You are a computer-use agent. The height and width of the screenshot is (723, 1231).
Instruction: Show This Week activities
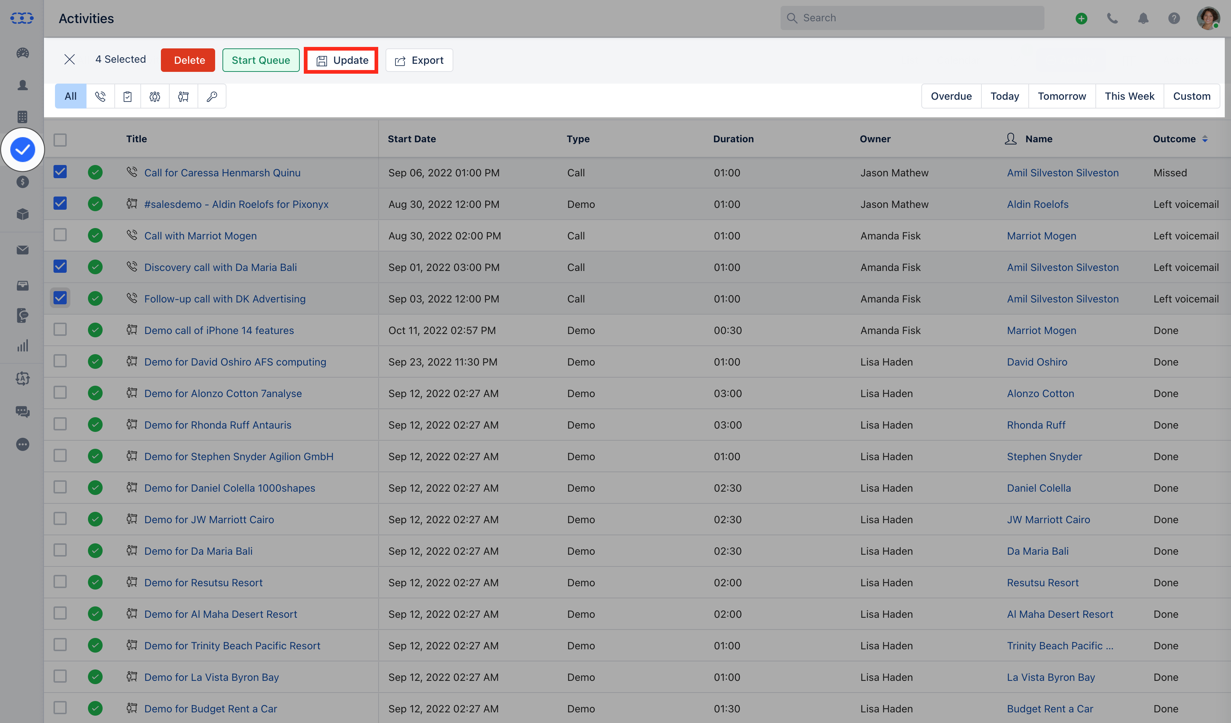pos(1129,96)
